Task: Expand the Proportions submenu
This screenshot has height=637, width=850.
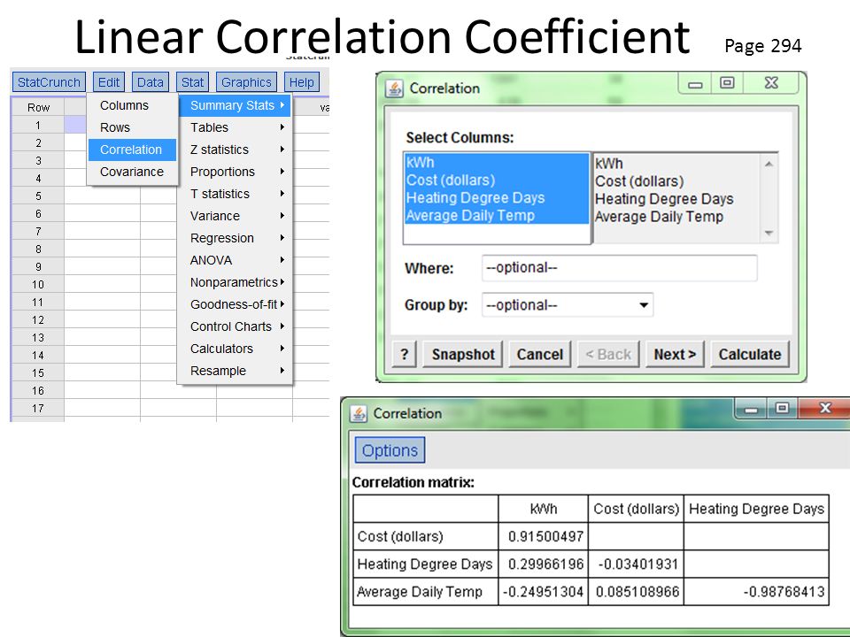Action: [235, 172]
